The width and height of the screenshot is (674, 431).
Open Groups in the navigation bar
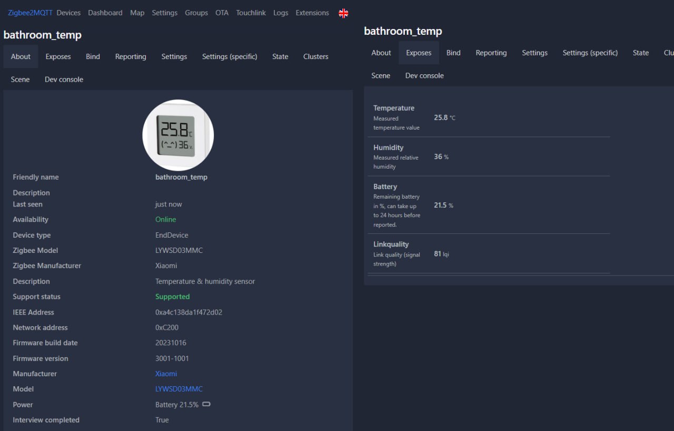196,13
